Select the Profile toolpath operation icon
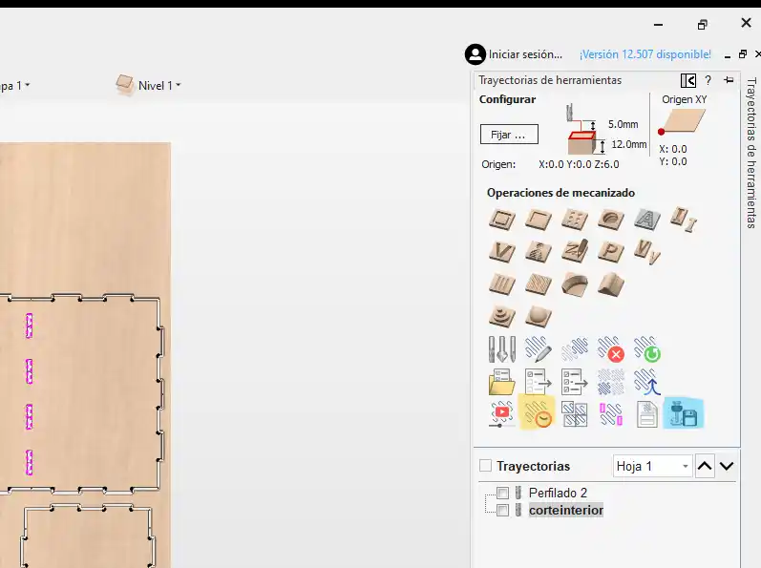Image resolution: width=761 pixels, height=568 pixels. (x=502, y=219)
